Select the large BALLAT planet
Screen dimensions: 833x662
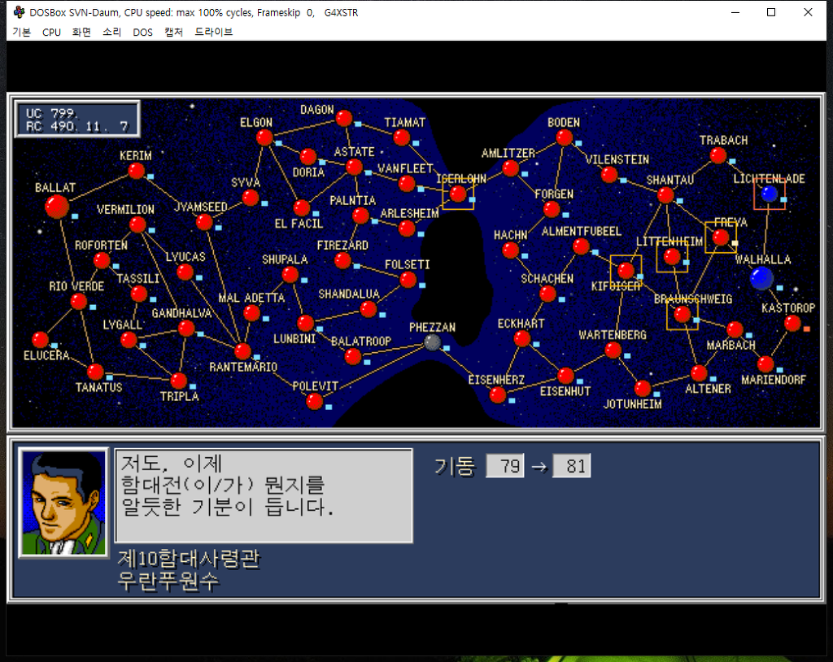pos(57,207)
